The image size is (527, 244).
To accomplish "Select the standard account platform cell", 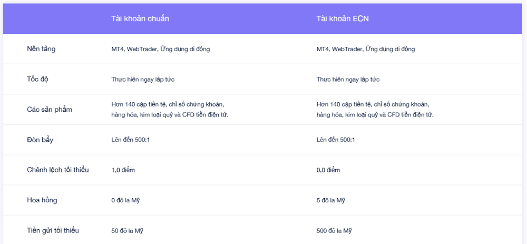I will [160, 49].
